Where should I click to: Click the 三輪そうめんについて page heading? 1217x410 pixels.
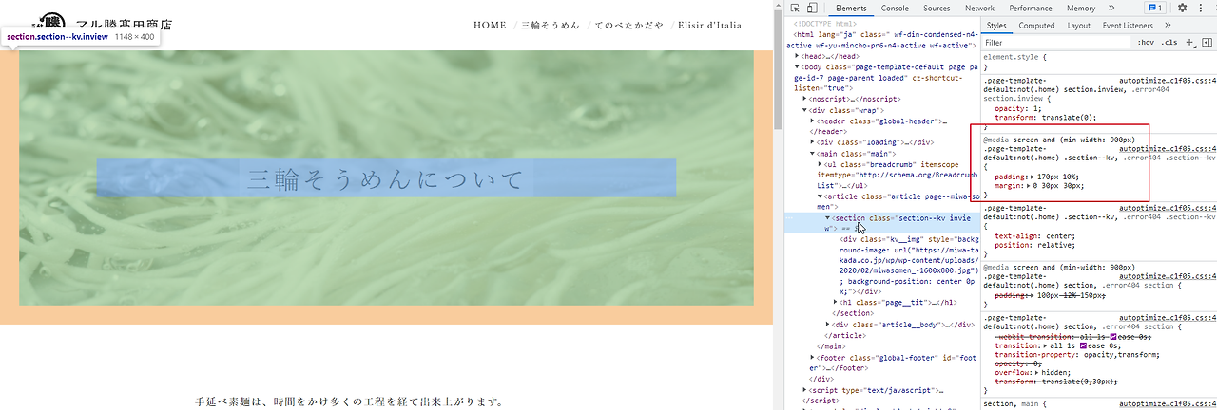(x=386, y=178)
